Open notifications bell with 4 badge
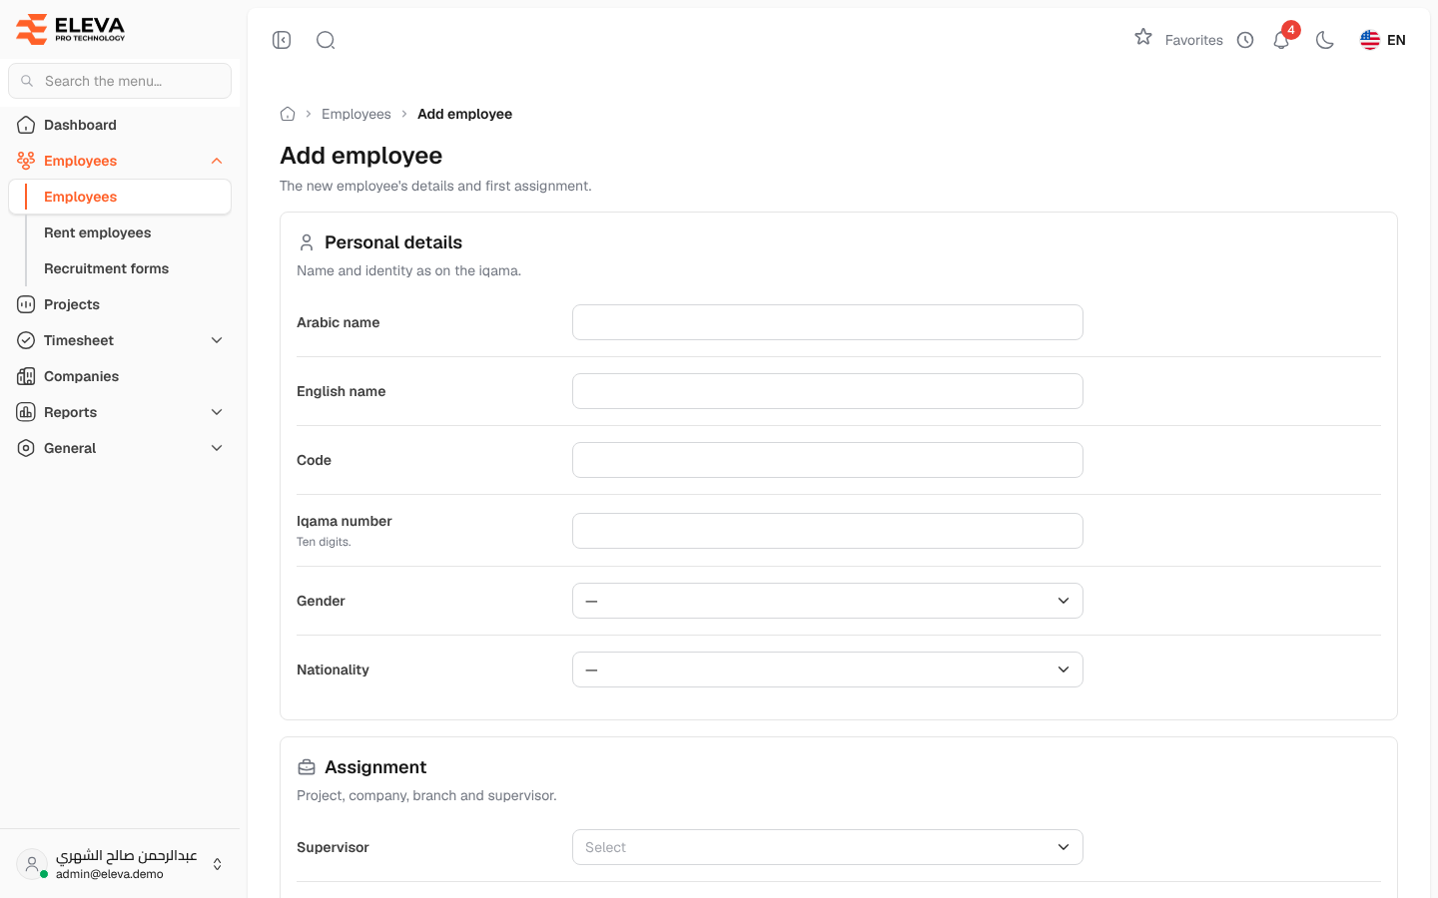The height and width of the screenshot is (898, 1438). tap(1282, 39)
